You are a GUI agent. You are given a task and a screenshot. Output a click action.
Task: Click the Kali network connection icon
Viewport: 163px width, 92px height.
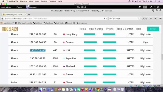click(151, 7)
